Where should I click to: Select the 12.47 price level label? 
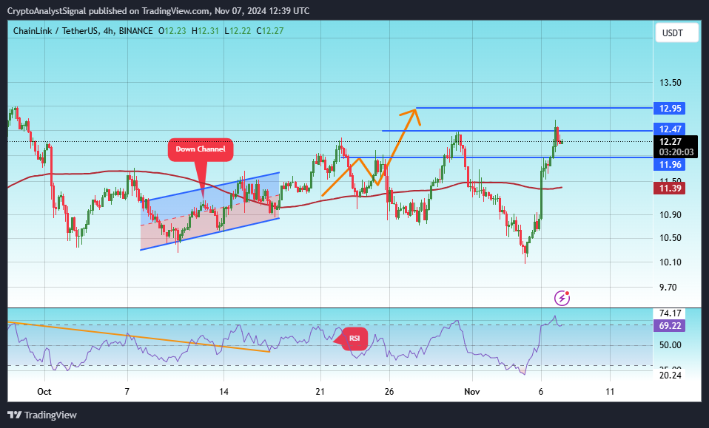[x=670, y=129]
